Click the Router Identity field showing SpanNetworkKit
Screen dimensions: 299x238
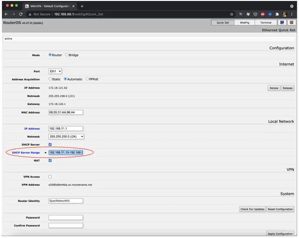65,200
